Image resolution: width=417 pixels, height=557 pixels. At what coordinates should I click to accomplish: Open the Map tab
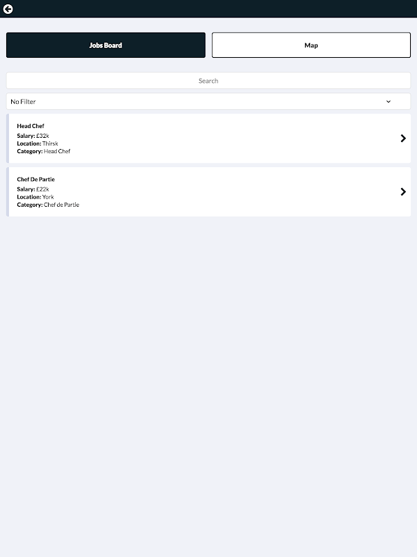pyautogui.click(x=311, y=45)
